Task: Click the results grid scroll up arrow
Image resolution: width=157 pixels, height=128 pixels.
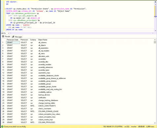Action: click(155, 40)
